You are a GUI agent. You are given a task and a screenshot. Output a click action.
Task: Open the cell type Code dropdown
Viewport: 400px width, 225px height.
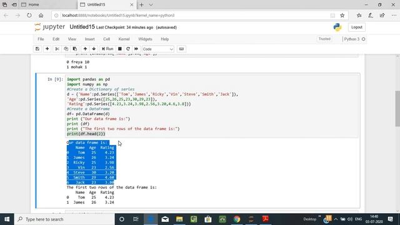[x=158, y=49]
